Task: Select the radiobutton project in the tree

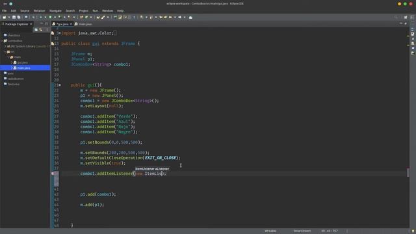Action: [x=16, y=79]
